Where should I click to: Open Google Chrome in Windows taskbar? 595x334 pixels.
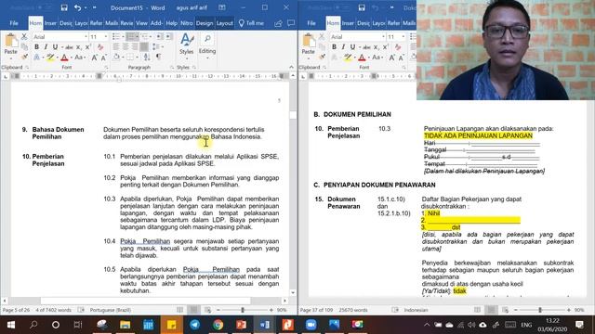pyautogui.click(x=218, y=325)
